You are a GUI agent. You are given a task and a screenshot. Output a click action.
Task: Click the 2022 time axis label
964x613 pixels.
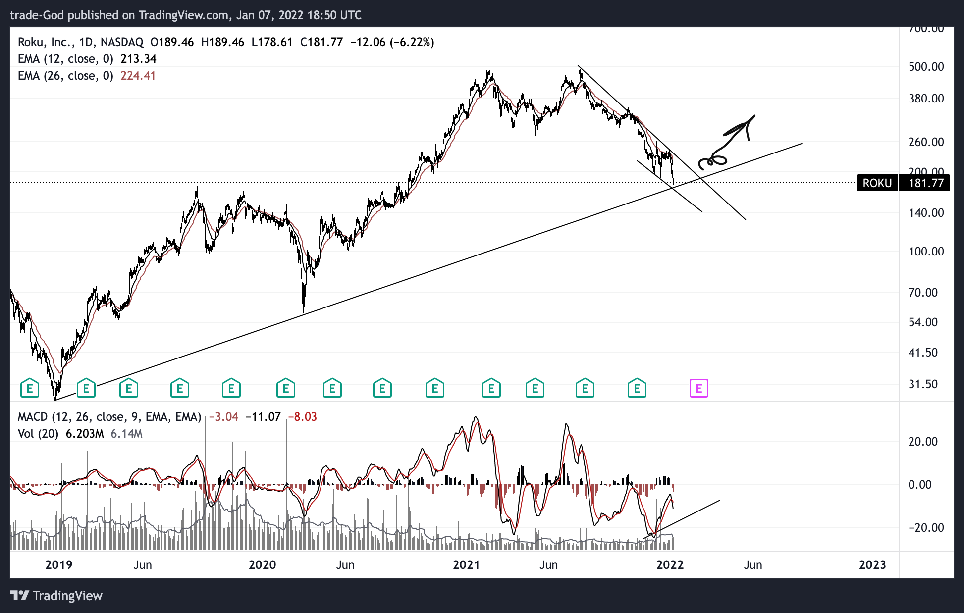point(670,564)
